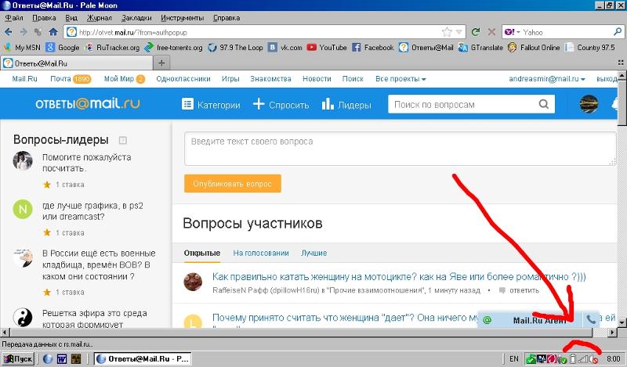Open the Google bookmark
The image size is (627, 367).
63,48
